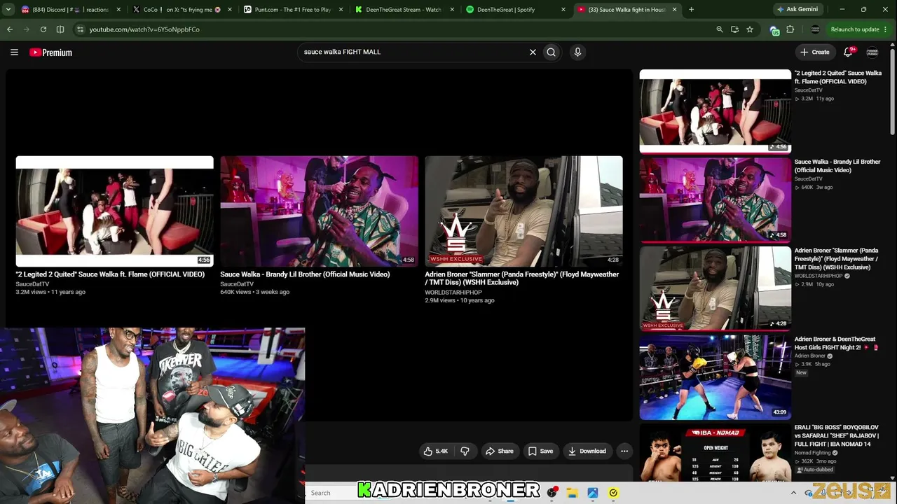This screenshot has height=504, width=897.
Task: Open Windows taskbar Search box
Action: click(332, 493)
